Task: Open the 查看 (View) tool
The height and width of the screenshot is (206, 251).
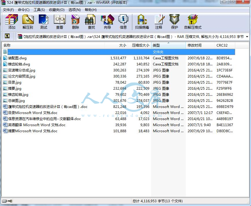Action: 60,22
